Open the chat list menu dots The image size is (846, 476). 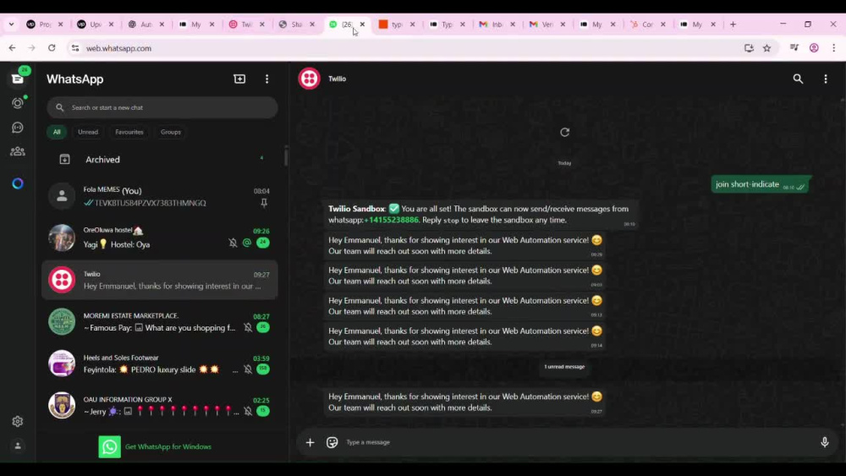point(266,79)
